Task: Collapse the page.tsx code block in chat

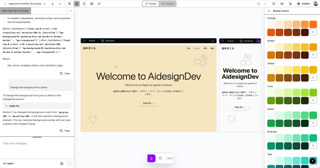Action: [7, 106]
